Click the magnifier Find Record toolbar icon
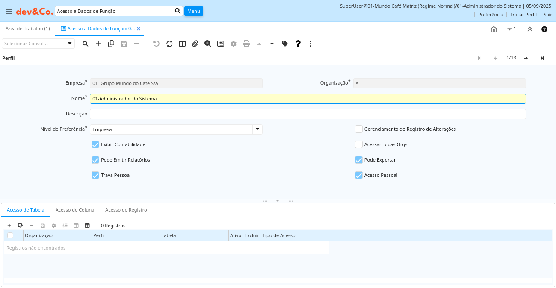 pyautogui.click(x=86, y=44)
